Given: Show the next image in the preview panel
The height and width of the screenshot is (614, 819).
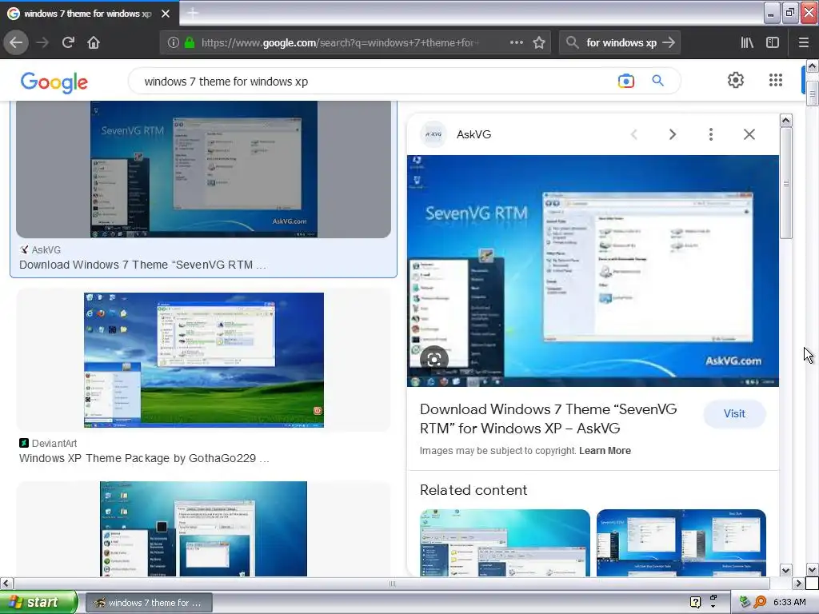Looking at the screenshot, I should [673, 134].
